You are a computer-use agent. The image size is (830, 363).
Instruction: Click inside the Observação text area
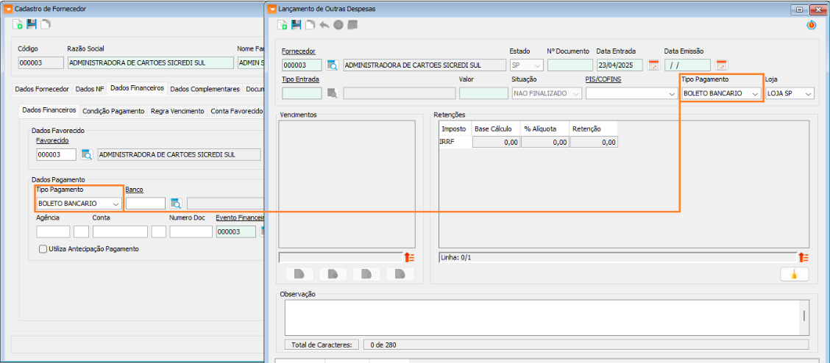(x=541, y=316)
